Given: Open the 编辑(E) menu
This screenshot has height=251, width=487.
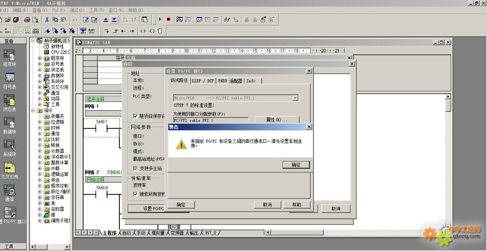Looking at the screenshot, I should 20,10.
